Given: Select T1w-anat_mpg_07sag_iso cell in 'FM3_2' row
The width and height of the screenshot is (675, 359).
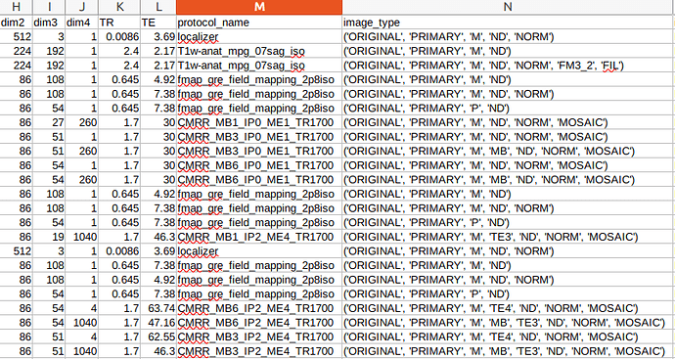Looking at the screenshot, I should pyautogui.click(x=259, y=66).
